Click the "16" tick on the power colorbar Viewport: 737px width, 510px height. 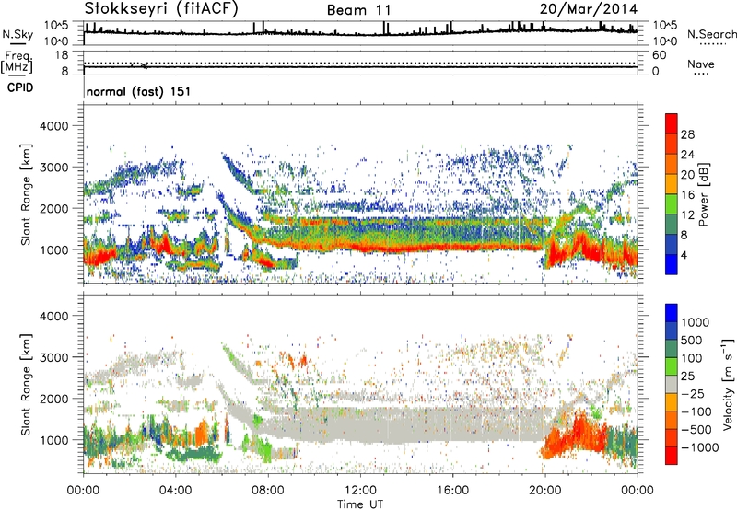[x=687, y=195]
